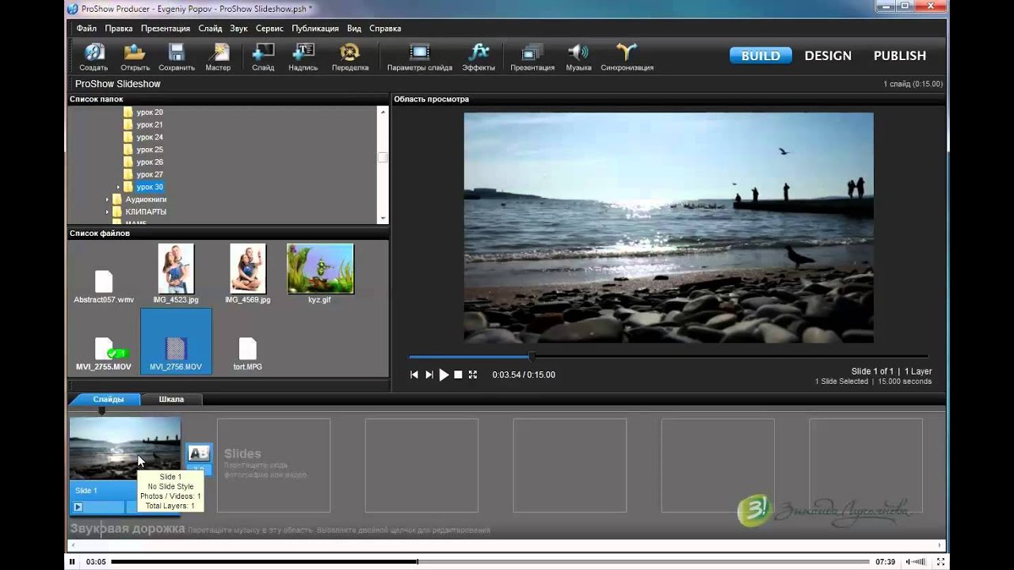Open Параметры слайда slide options

420,57
